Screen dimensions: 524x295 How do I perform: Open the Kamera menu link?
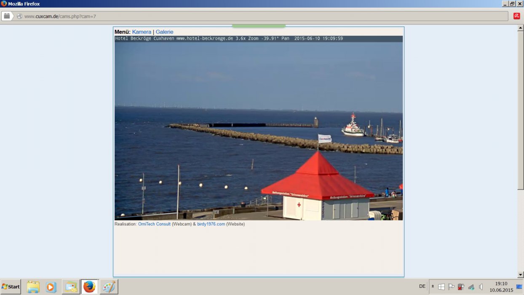142,32
